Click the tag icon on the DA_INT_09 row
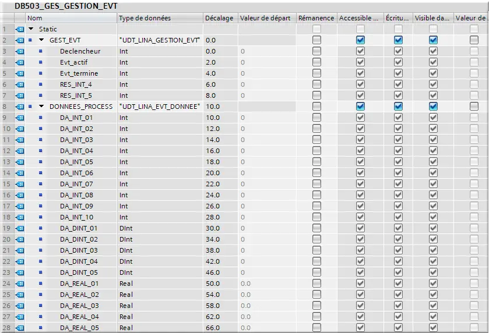 tap(20, 206)
